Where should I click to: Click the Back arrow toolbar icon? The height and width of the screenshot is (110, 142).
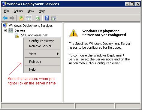5,18
